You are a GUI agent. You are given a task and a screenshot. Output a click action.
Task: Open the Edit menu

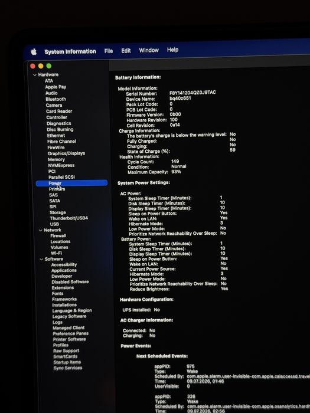(126, 51)
